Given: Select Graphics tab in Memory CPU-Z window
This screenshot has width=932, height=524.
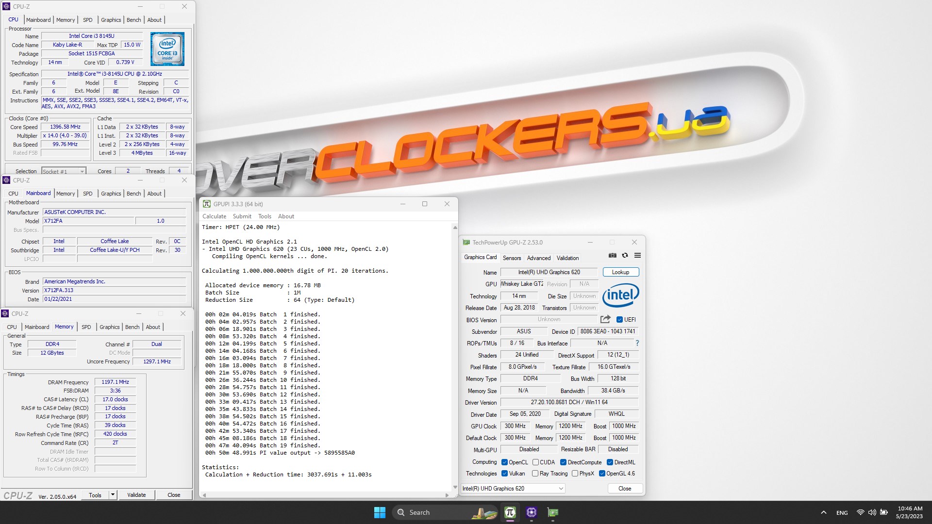Looking at the screenshot, I should pyautogui.click(x=109, y=327).
